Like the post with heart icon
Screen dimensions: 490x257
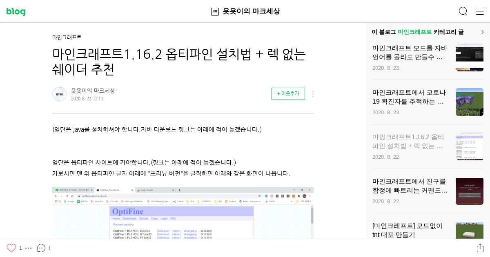[x=11, y=248]
